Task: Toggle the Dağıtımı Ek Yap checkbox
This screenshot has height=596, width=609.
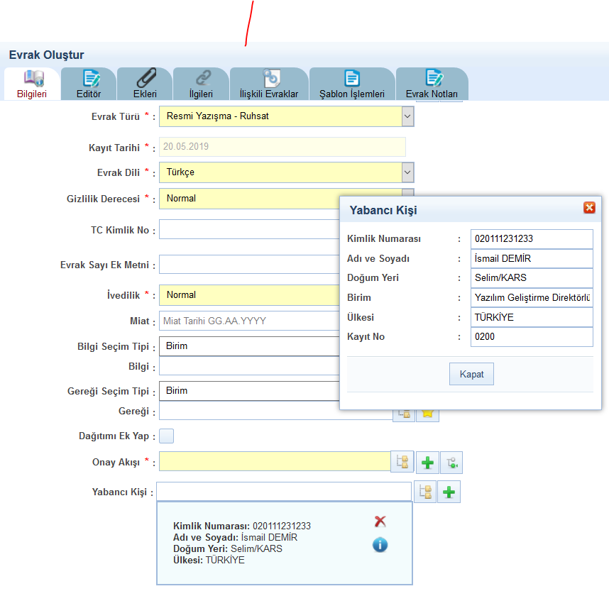Action: point(166,436)
